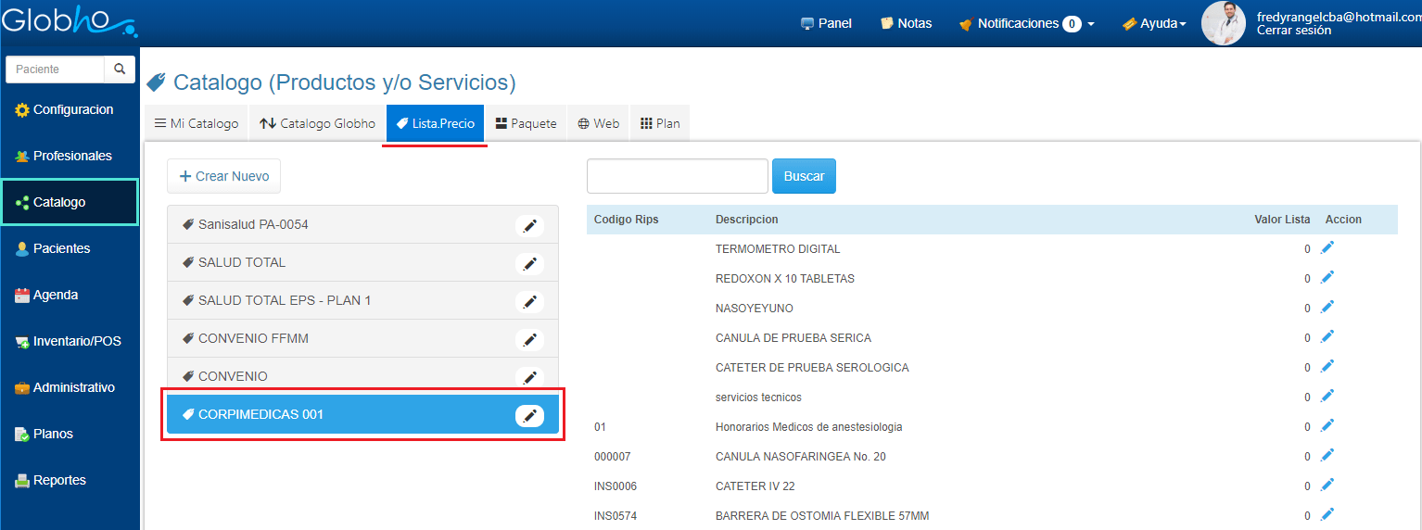Edit the CORPIMEDICAS 001 price list pencil
The image size is (1422, 530).
(529, 416)
